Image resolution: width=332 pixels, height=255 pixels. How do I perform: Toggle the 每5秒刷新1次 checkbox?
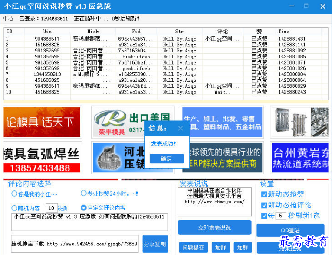264,216
